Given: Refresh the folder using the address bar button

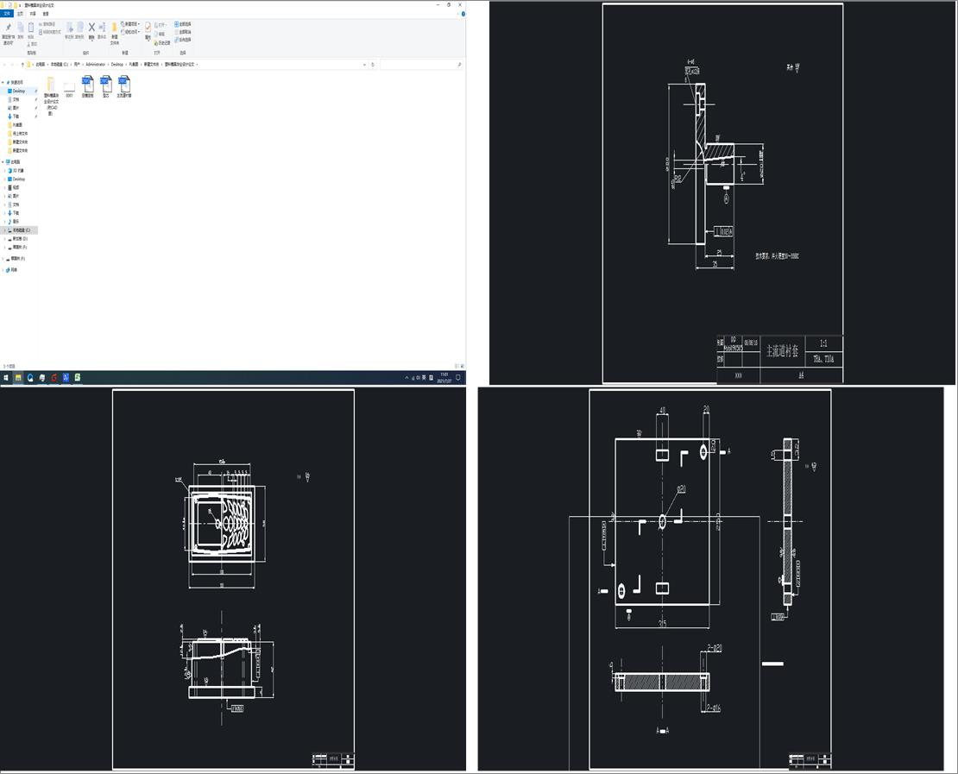Looking at the screenshot, I should tap(373, 64).
